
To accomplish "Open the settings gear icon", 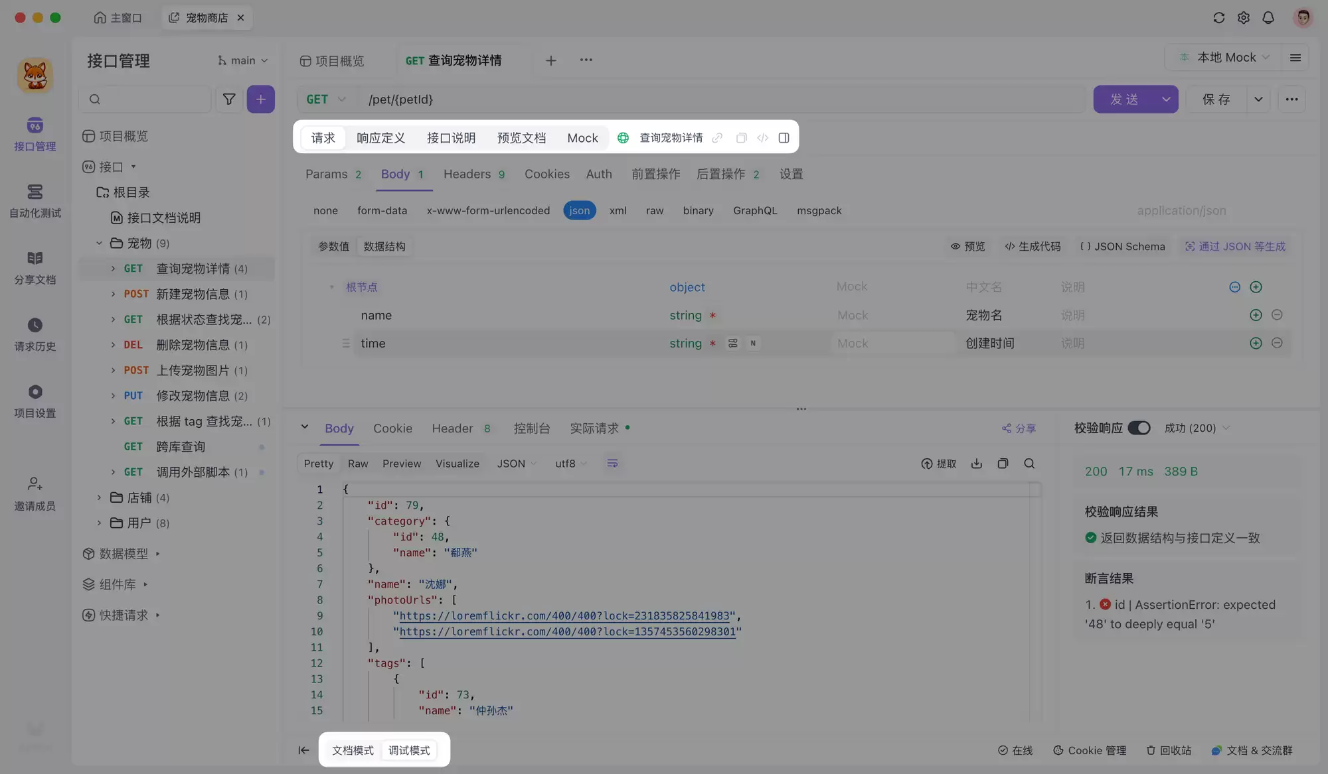I will 1244,18.
